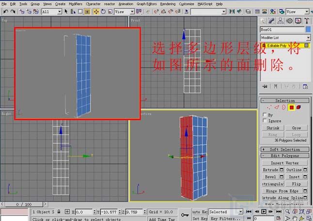This screenshot has height=221, width=313.
Task: Switch to the Modify panel tab
Action: (x=271, y=21)
